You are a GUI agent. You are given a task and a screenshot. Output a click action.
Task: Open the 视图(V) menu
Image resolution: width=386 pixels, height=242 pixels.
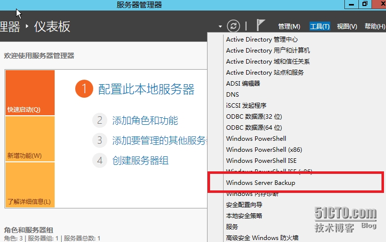347,27
